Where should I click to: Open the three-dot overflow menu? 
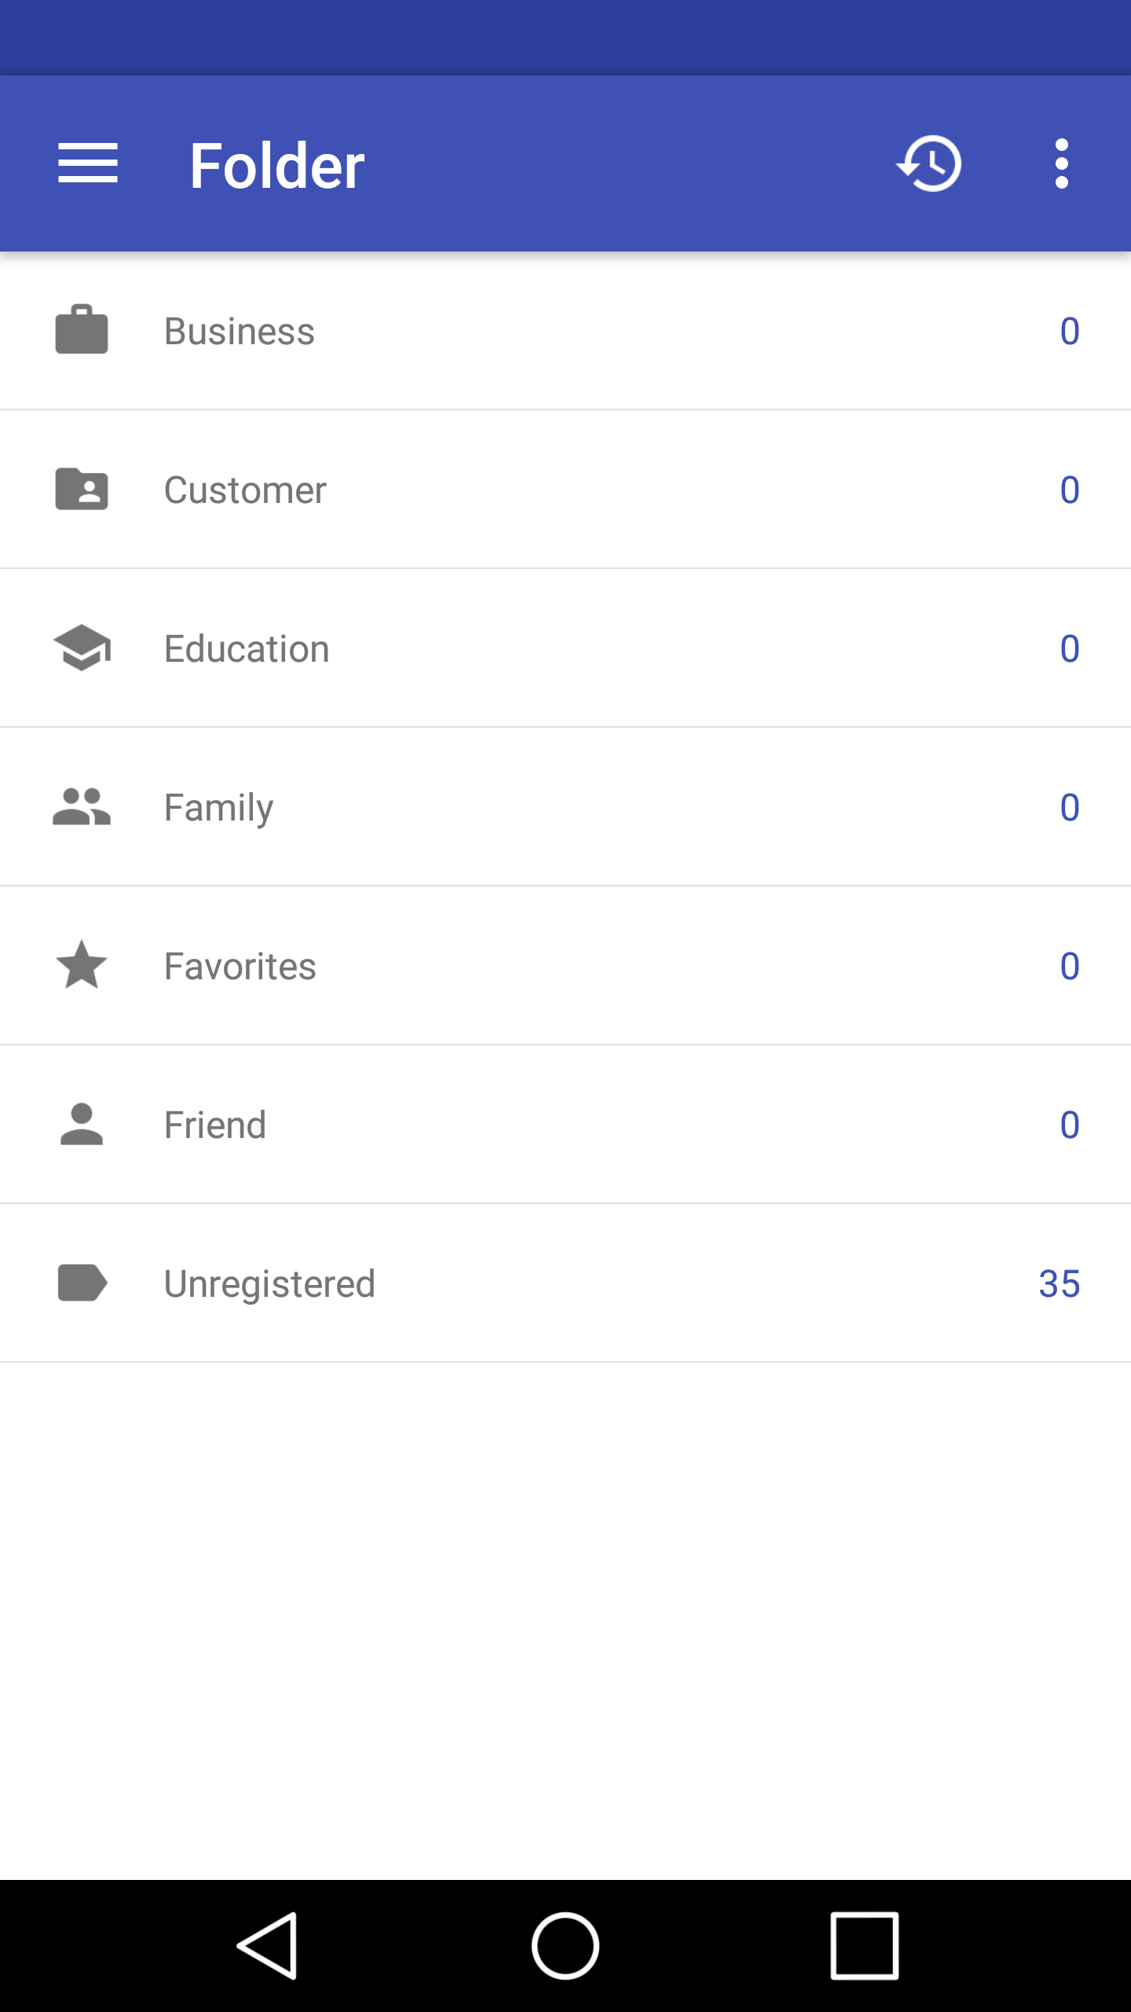click(x=1061, y=164)
